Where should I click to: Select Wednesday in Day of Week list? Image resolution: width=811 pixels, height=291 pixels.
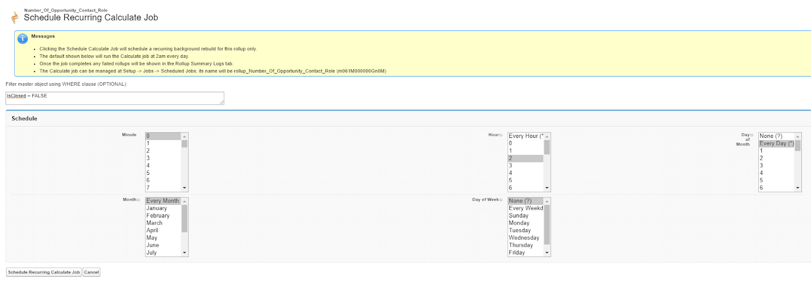click(526, 238)
